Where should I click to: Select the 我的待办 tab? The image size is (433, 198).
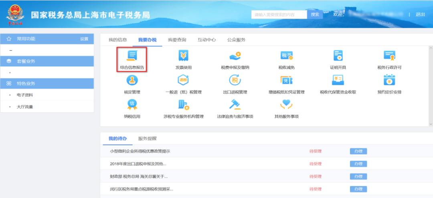[117, 138]
